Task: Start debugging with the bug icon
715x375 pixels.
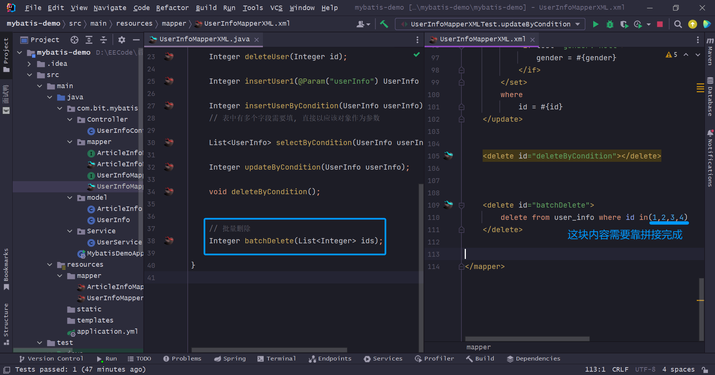Action: coord(610,24)
